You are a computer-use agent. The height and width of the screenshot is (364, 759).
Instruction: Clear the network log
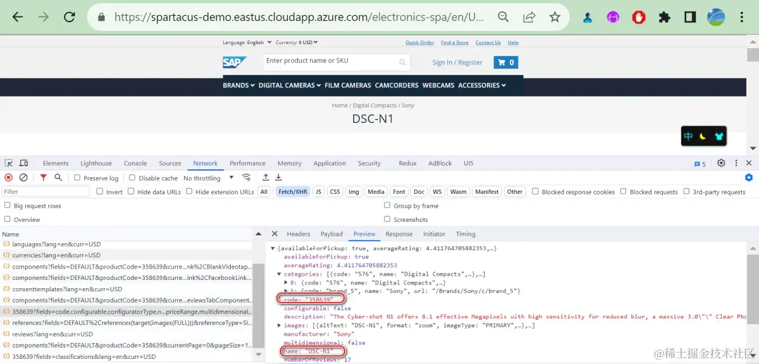coord(23,178)
